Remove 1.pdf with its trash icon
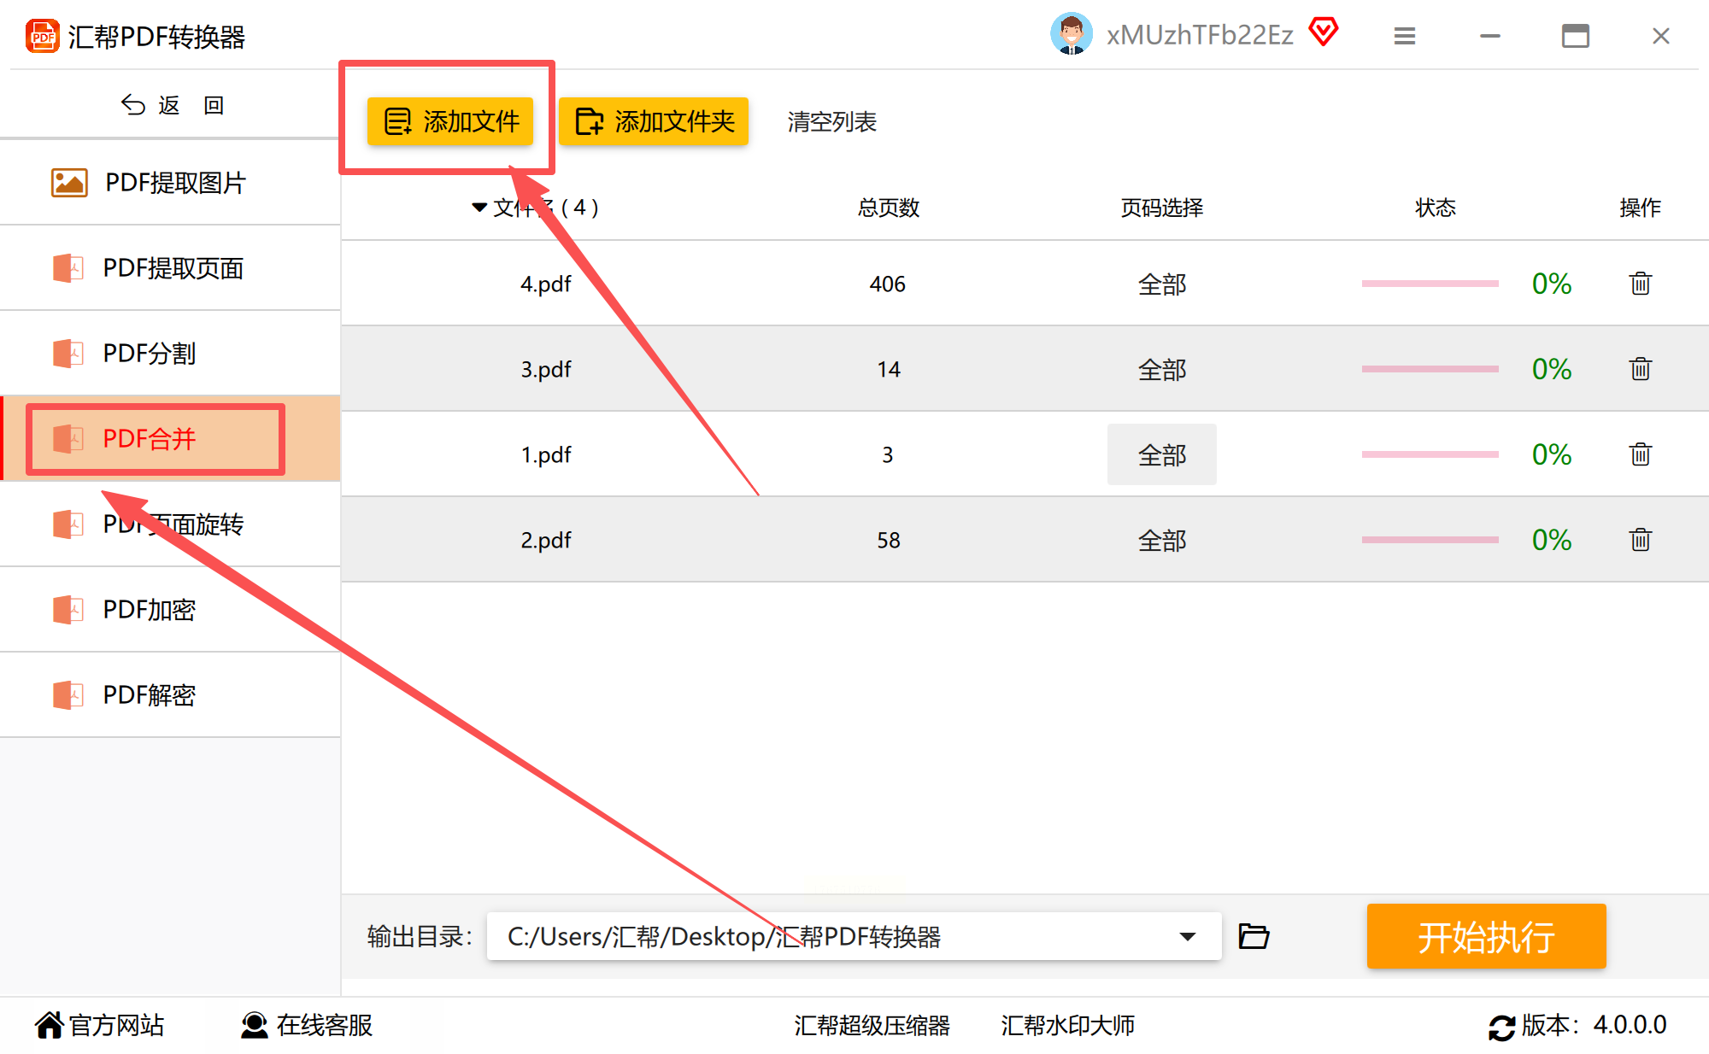This screenshot has width=1709, height=1054. 1640,454
